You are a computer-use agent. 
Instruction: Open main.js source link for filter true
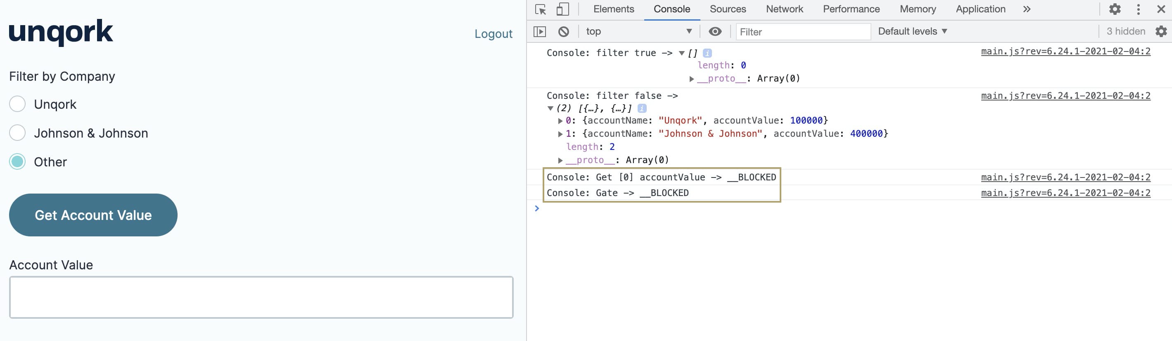1065,51
